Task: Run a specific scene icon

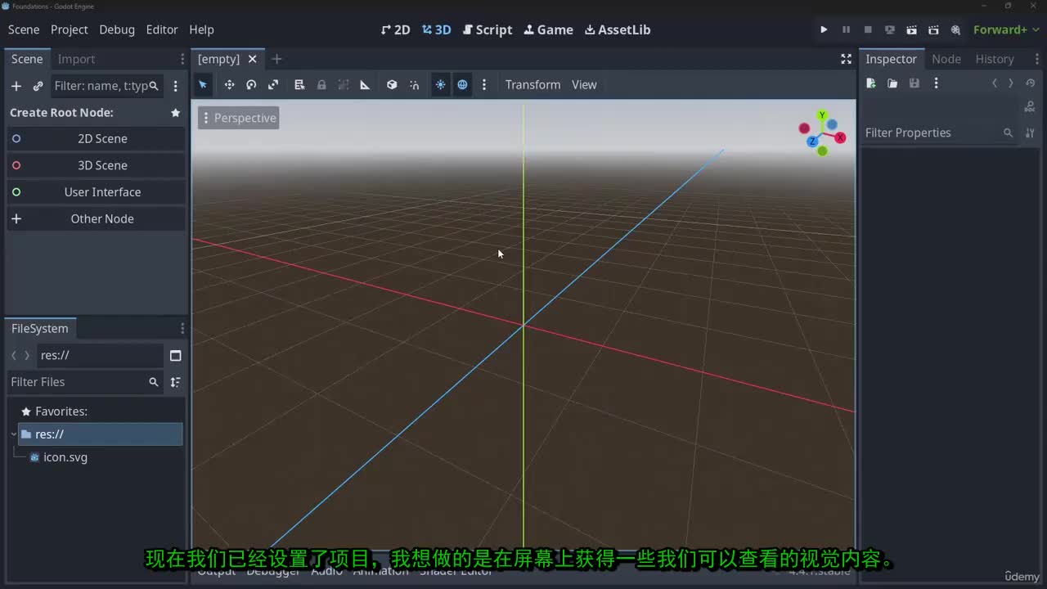Action: coord(933,29)
